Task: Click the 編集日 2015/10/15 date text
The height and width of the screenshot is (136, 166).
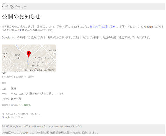Action: 11,105
